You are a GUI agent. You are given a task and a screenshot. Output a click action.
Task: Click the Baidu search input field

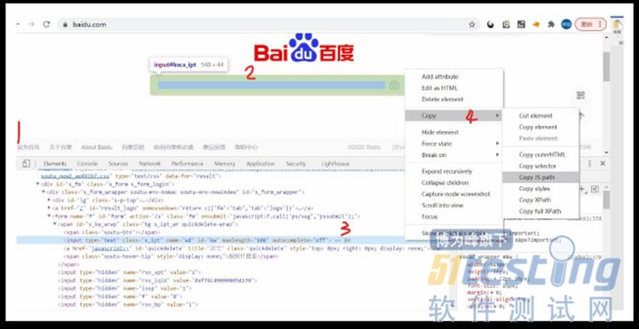272,85
